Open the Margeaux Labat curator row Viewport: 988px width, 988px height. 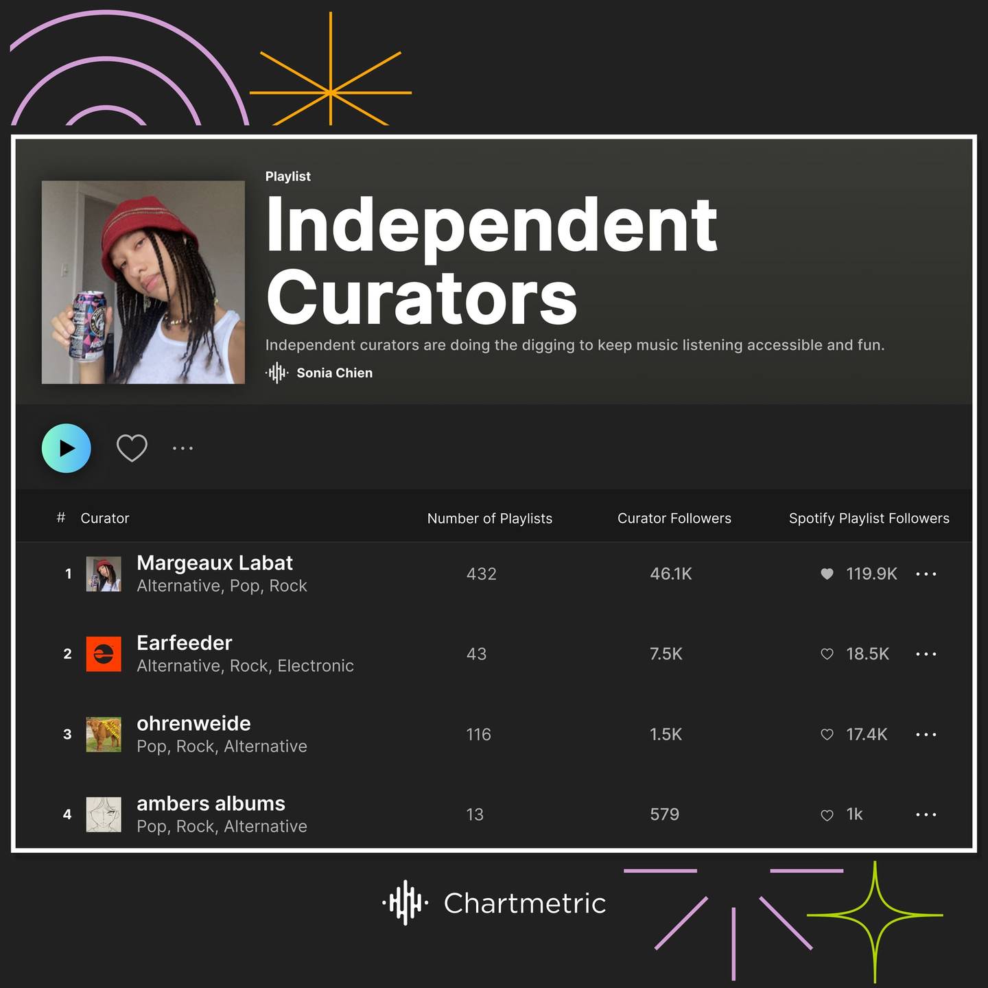[494, 574]
